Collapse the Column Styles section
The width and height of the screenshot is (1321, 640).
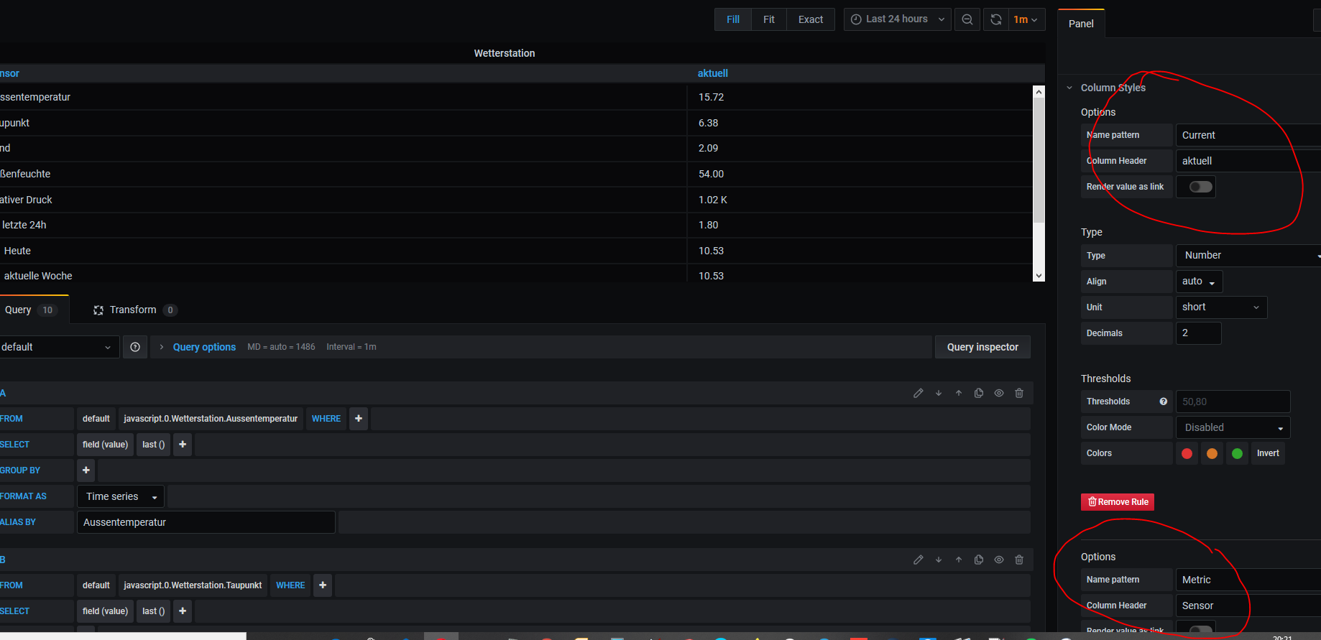(1069, 88)
